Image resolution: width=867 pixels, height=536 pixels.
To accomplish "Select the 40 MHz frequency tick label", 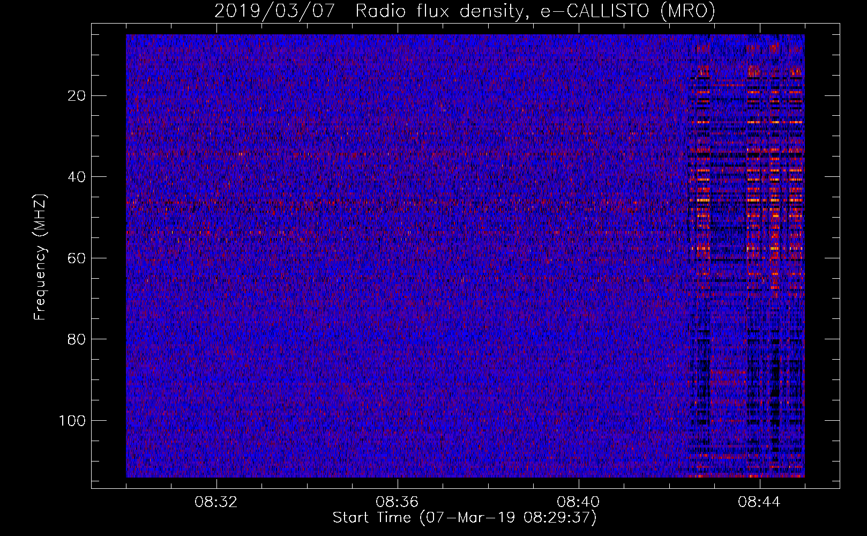I will [77, 177].
